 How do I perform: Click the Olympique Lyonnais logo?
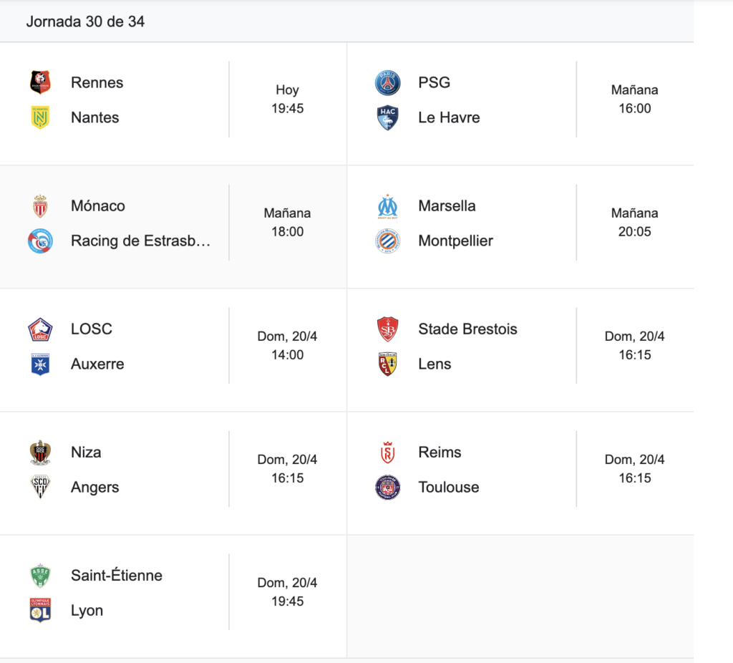pyautogui.click(x=40, y=610)
